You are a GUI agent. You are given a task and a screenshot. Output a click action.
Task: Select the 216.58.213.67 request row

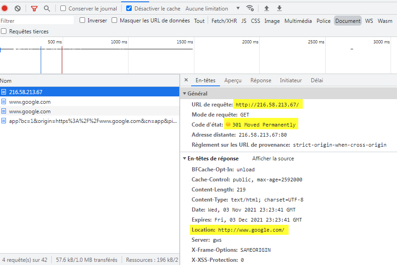90,92
